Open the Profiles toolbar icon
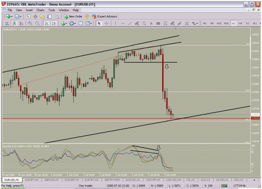Screen dimensions: 262x189 pos(17,16)
